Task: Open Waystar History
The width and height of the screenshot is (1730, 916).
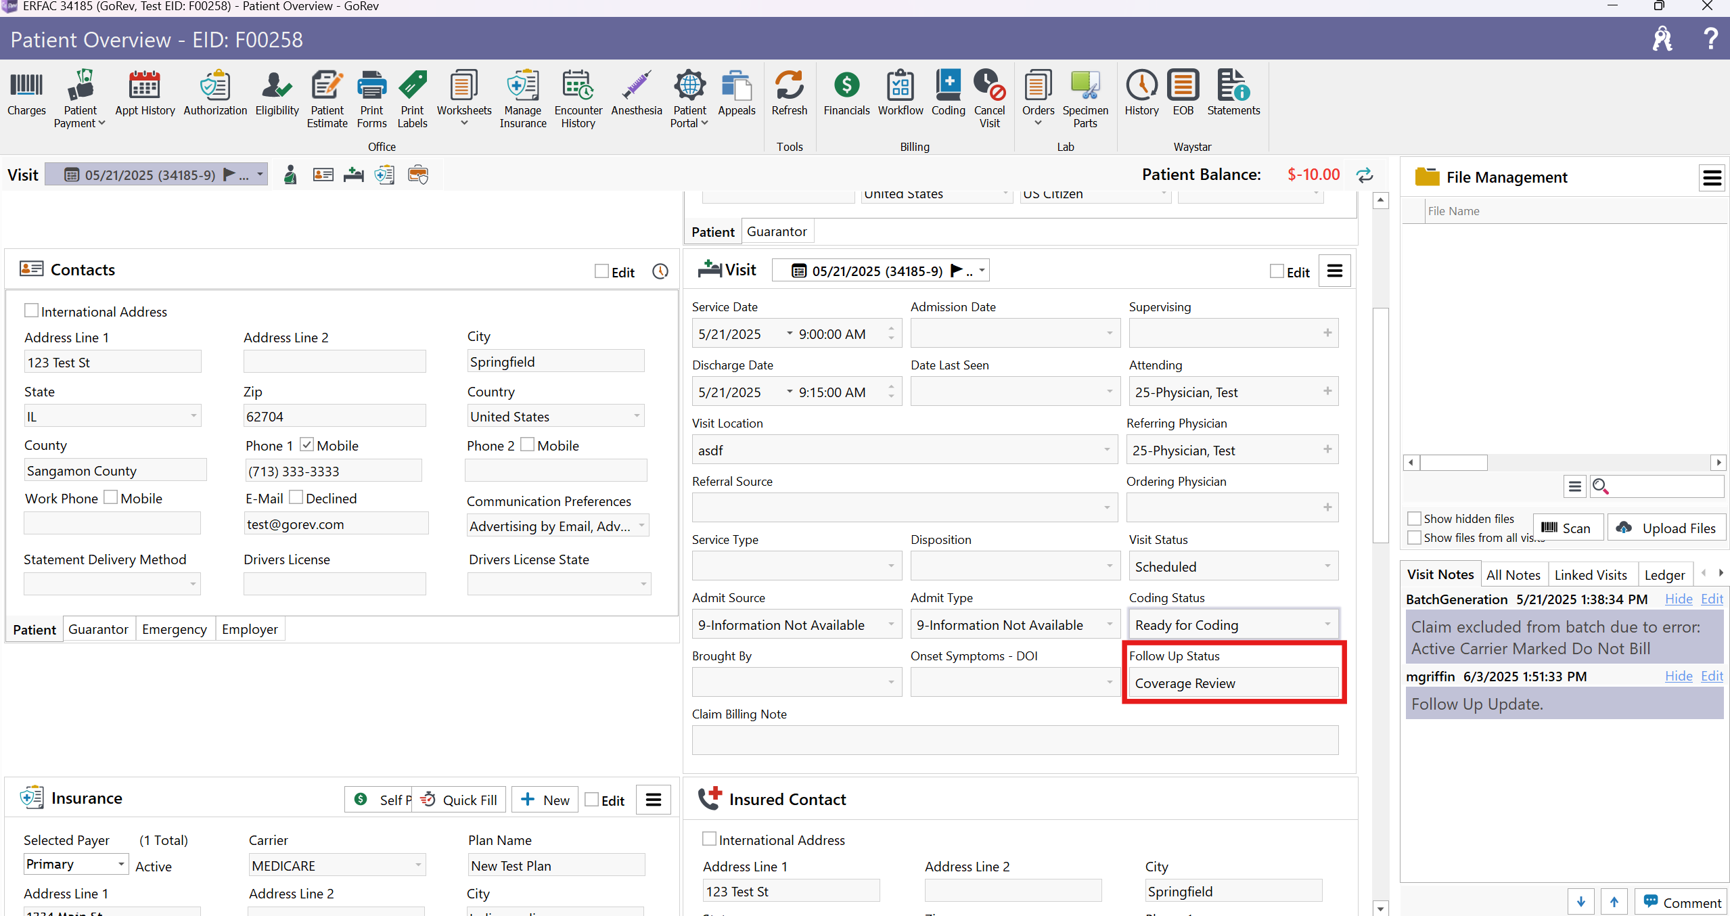Action: (1141, 93)
